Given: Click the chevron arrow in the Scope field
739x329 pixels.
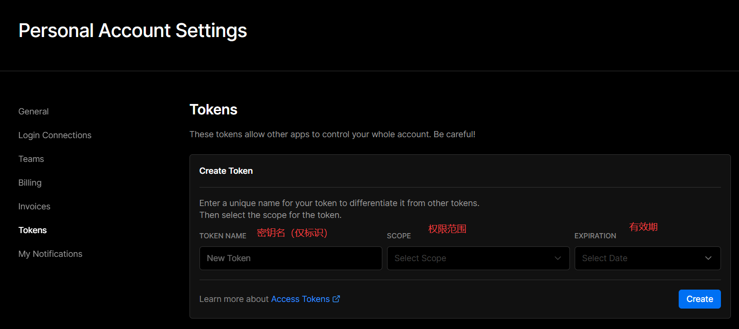Looking at the screenshot, I should coord(558,258).
